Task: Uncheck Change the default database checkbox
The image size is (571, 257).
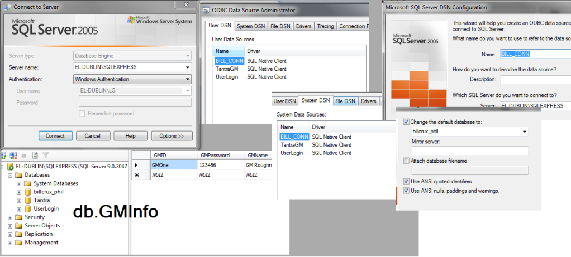Action: [x=406, y=122]
